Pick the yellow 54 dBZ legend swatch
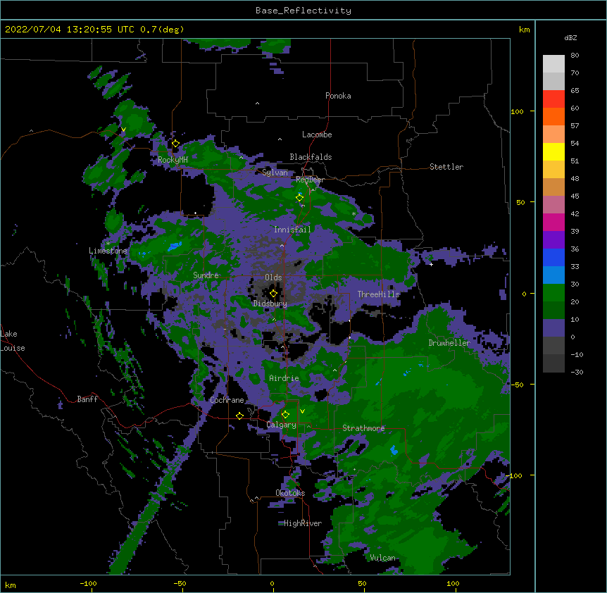 pyautogui.click(x=553, y=151)
